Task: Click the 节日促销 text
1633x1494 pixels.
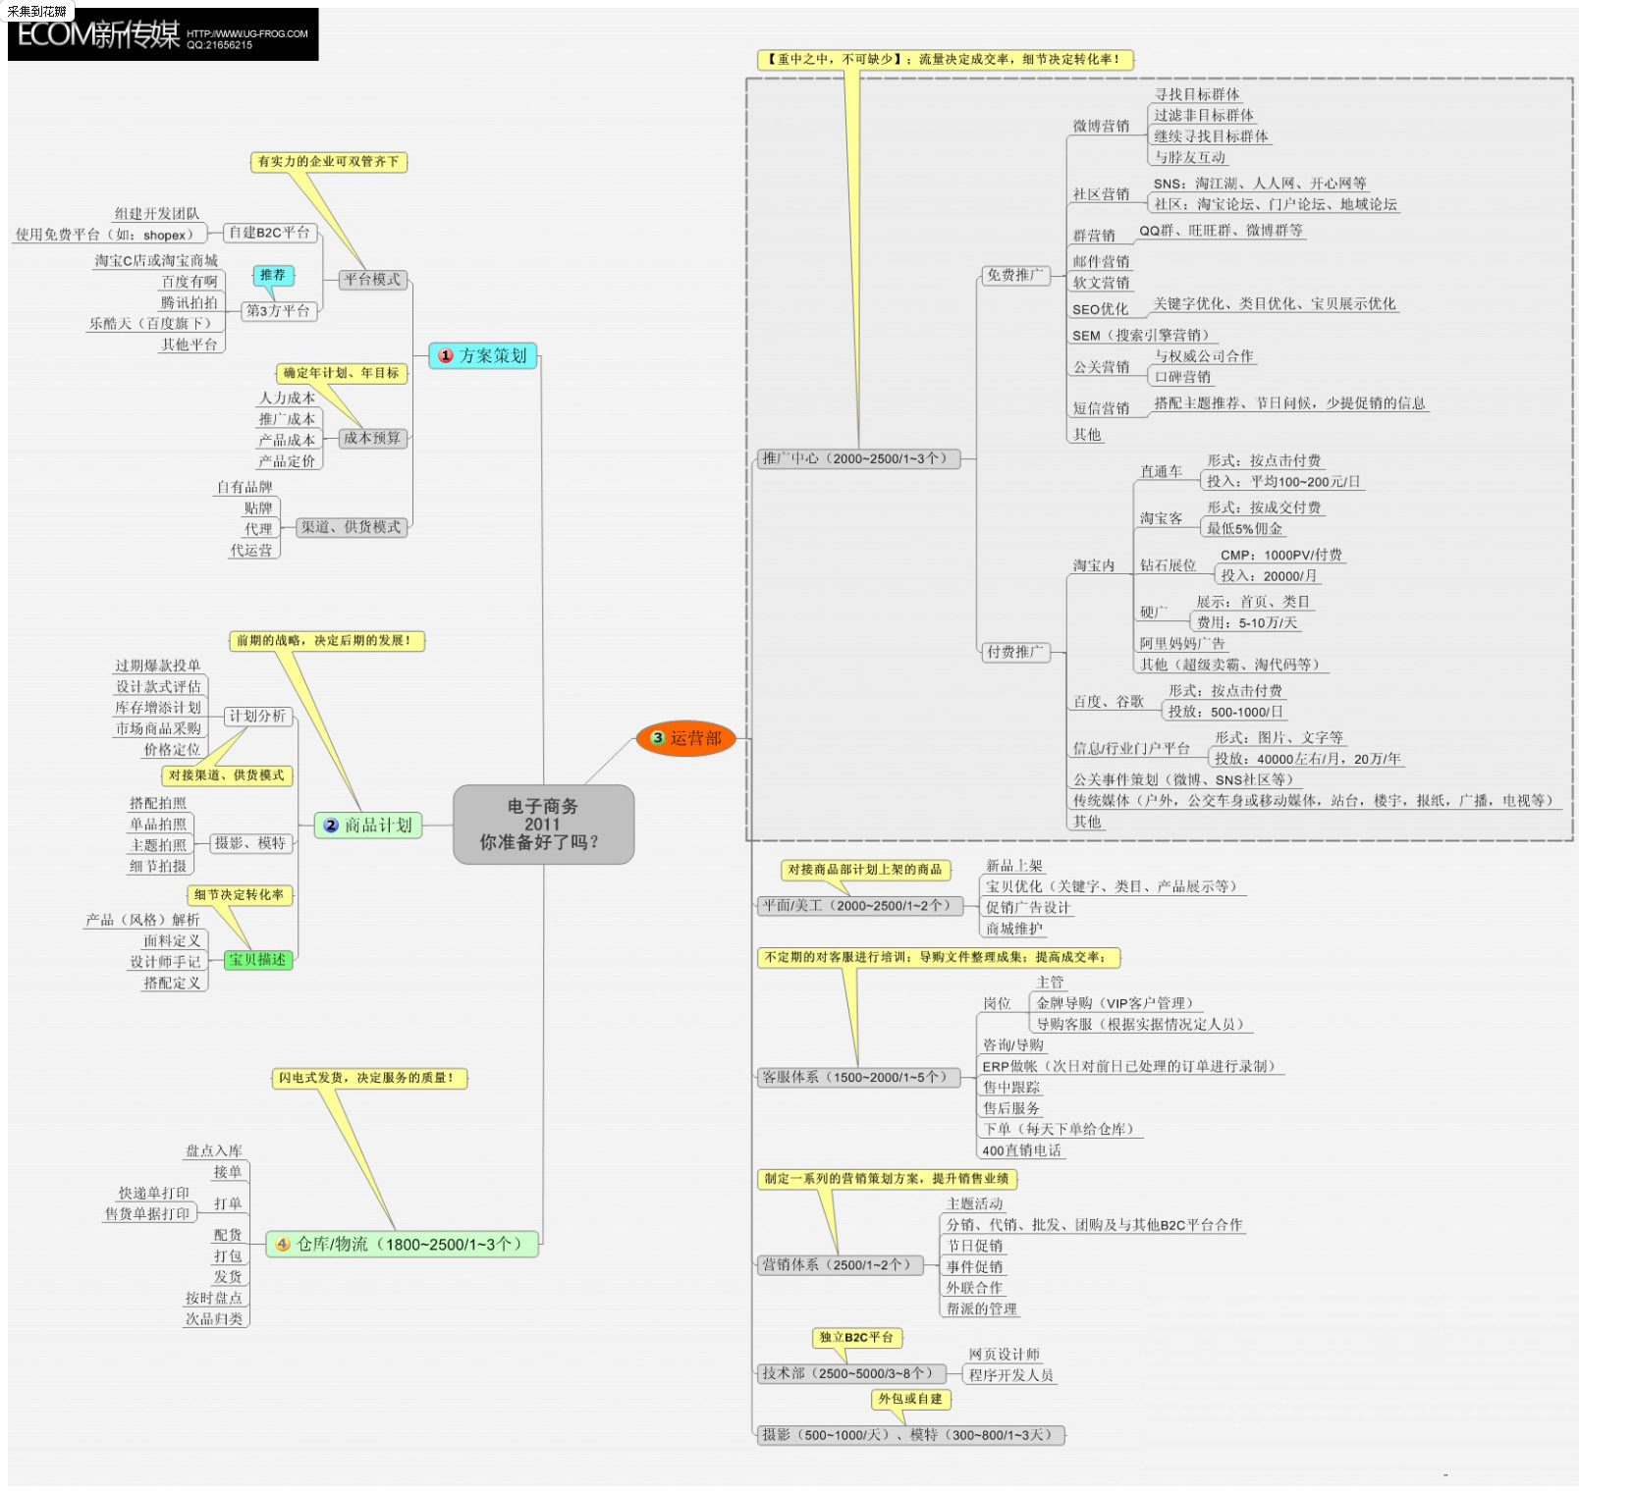Action: tap(974, 1246)
